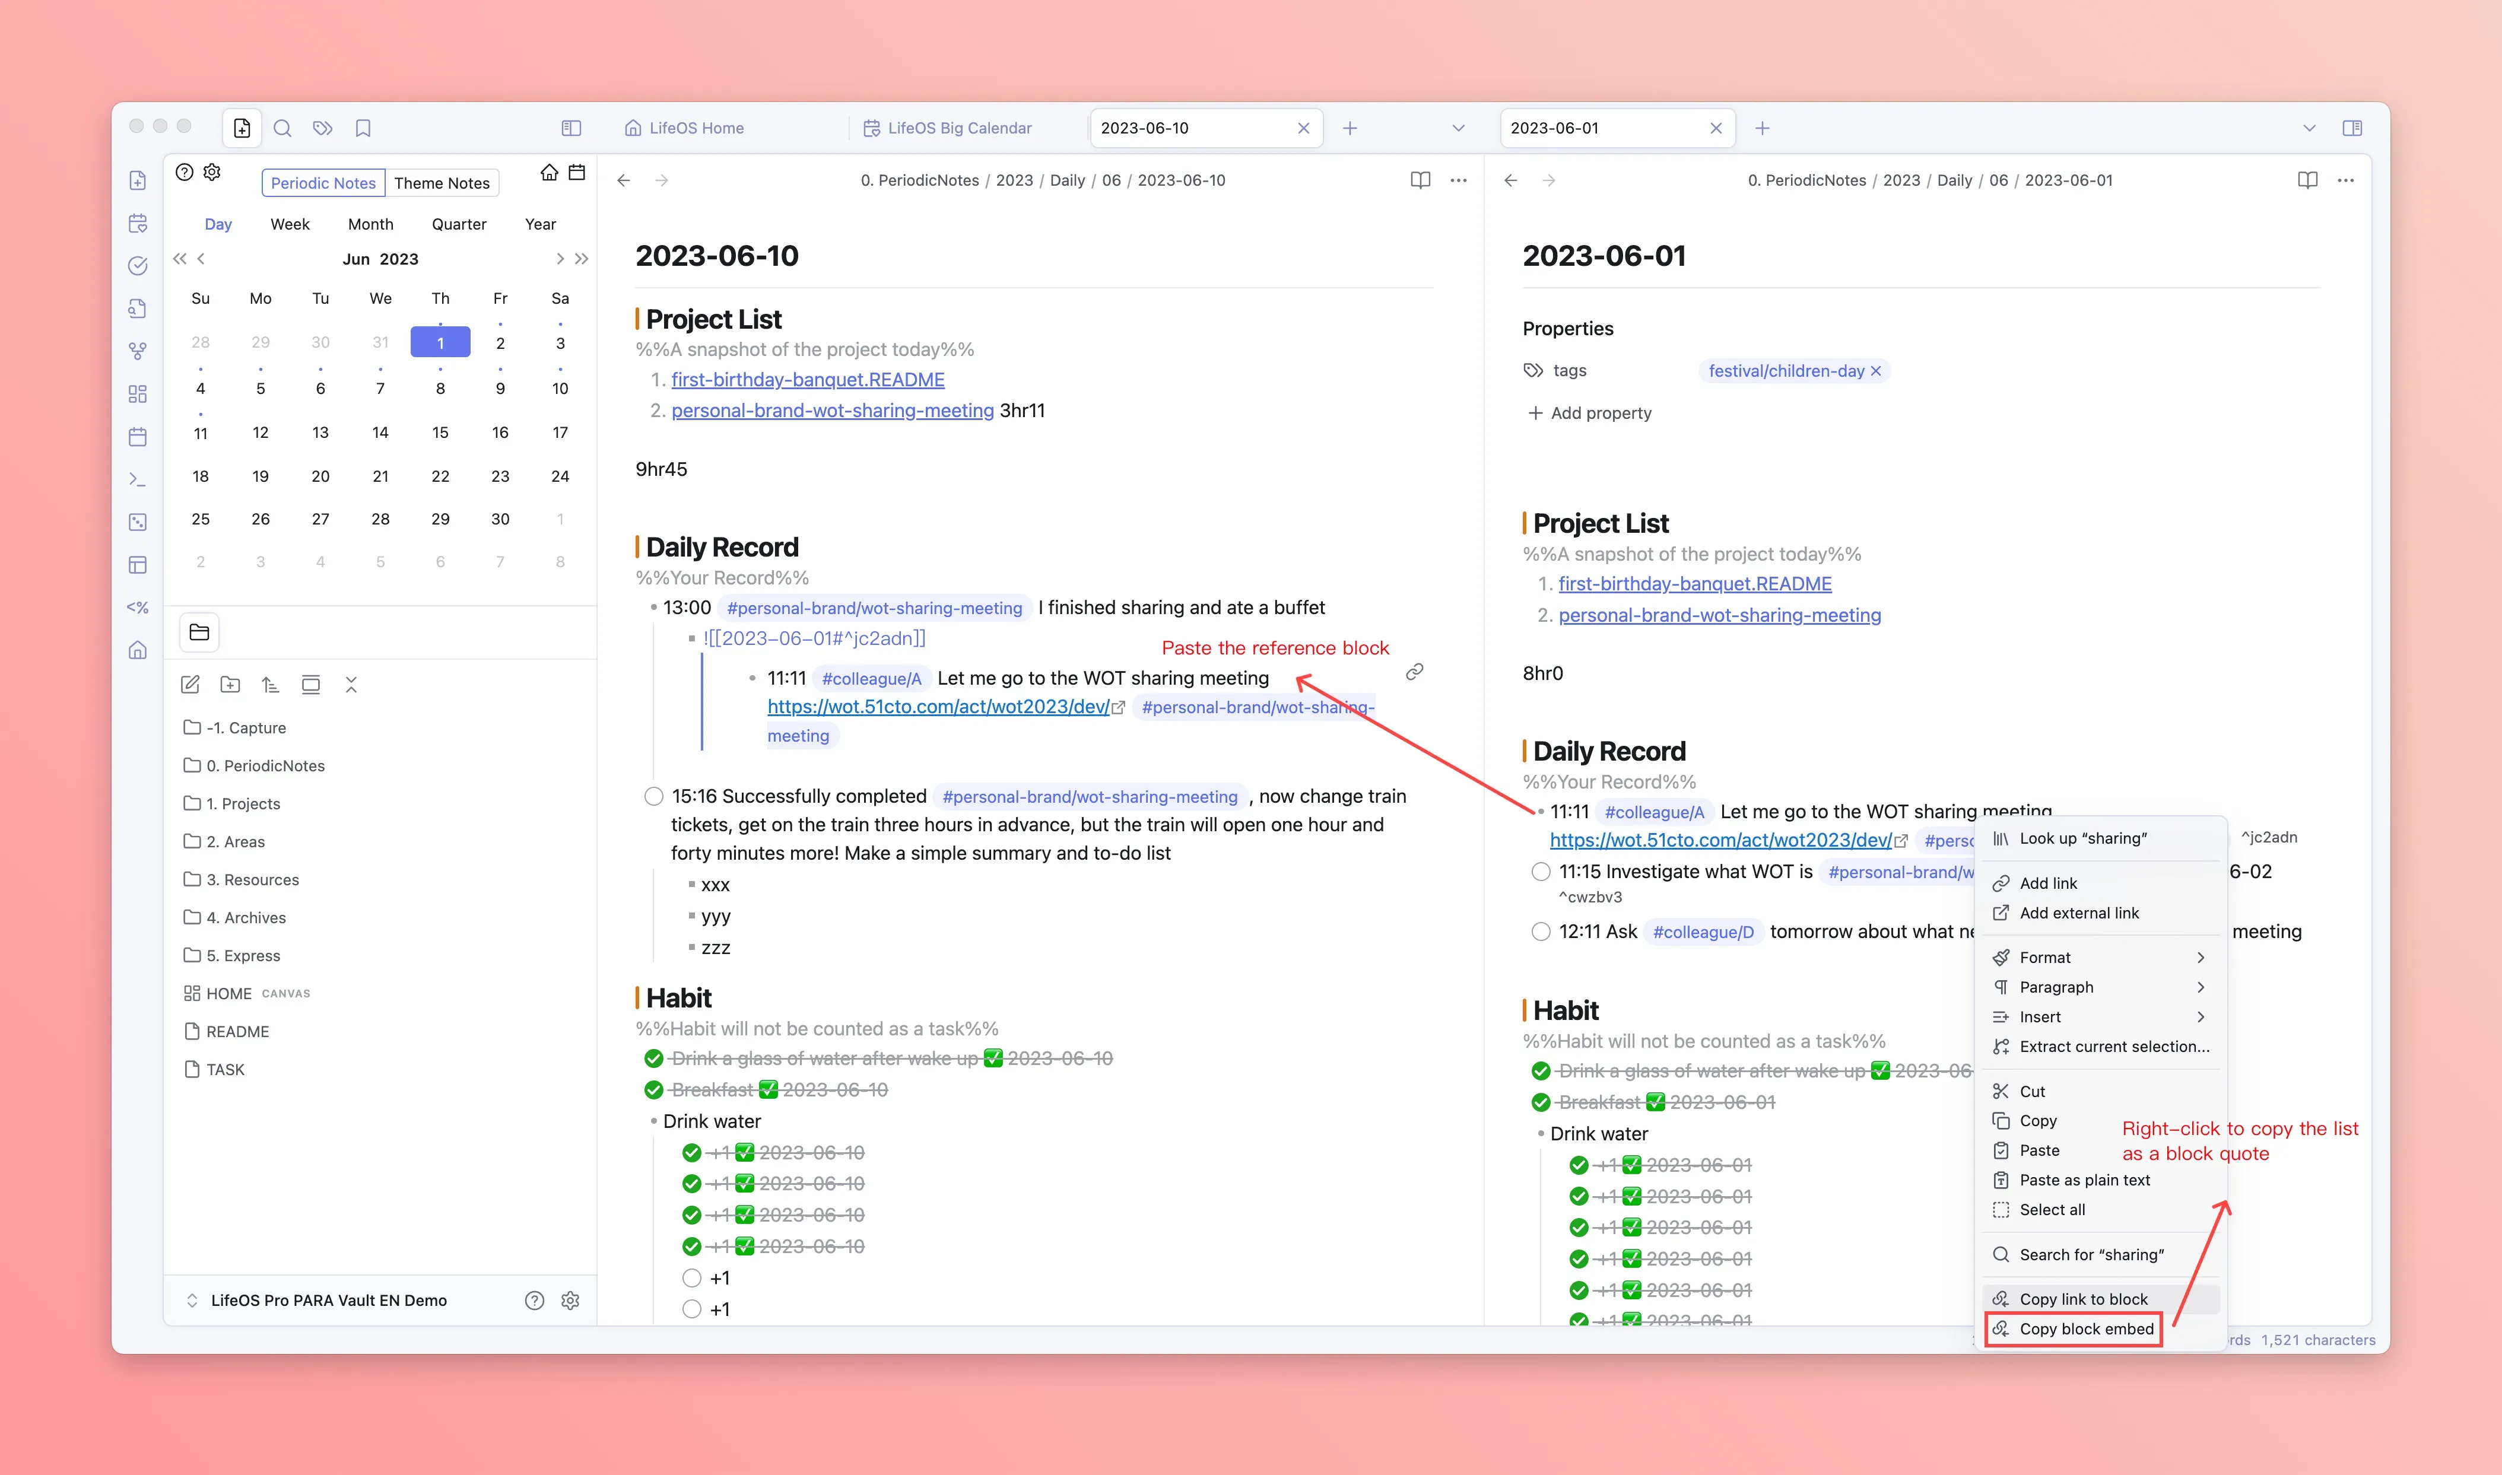2502x1475 pixels.
Task: Click the search magnifier icon in top toolbar
Action: [x=282, y=128]
